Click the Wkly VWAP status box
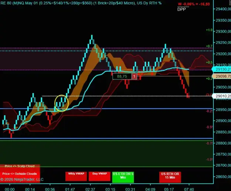The image size is (231, 191). point(76,176)
